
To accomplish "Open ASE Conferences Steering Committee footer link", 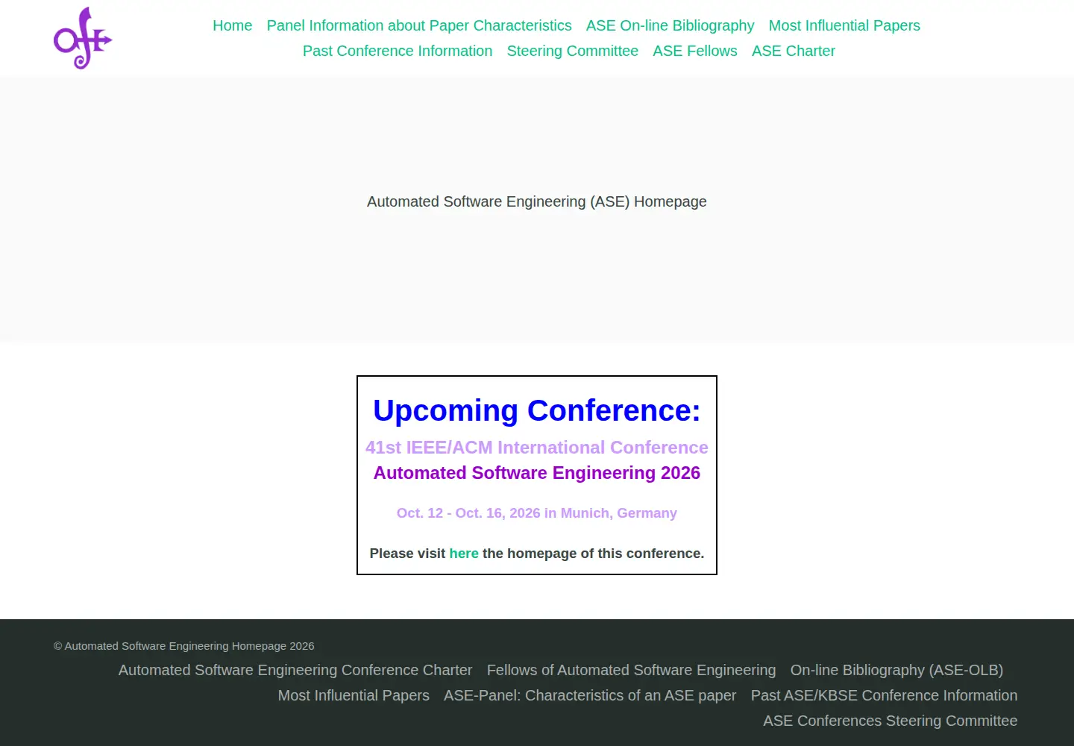I will coord(891,721).
